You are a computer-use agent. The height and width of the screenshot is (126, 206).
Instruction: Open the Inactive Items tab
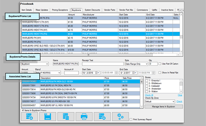pyautogui.click(x=167, y=10)
